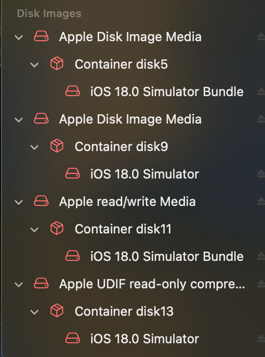This screenshot has width=265, height=357.
Task: Click the disk icon of first Apple Disk Image Media
Action: (41, 36)
